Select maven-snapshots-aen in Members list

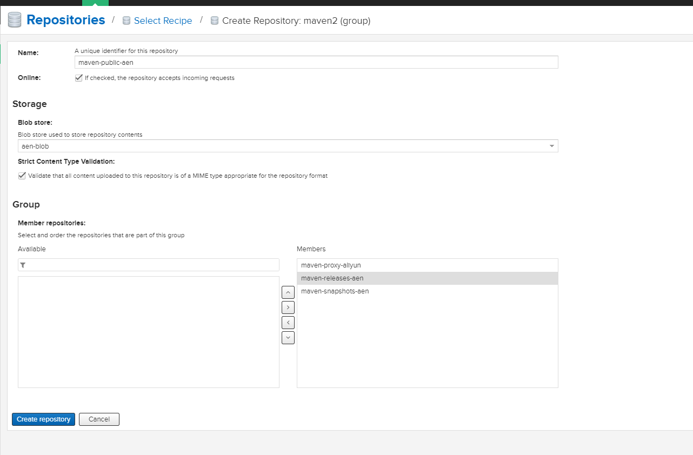click(x=335, y=291)
